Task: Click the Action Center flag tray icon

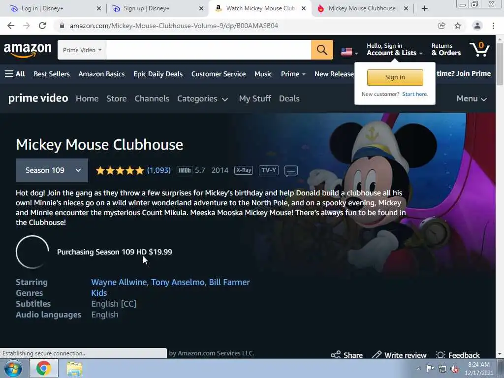Action: (430, 369)
